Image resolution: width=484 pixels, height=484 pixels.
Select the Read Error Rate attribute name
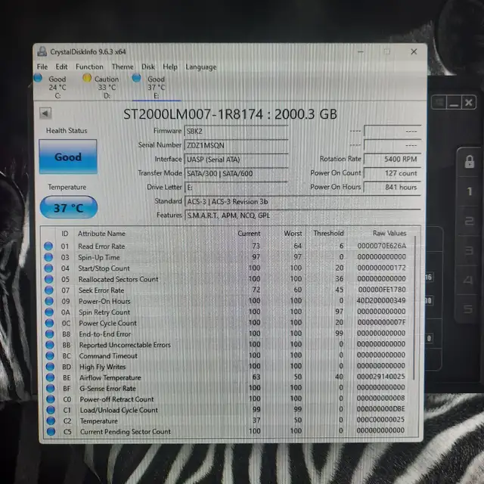[101, 247]
